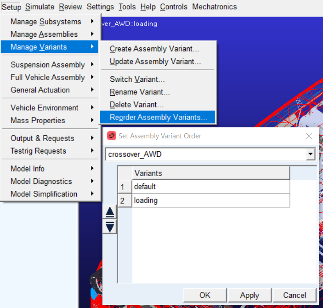Click the Variants column header
This screenshot has width=323, height=308.
(210, 173)
